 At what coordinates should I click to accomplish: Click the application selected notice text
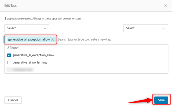point(43,18)
